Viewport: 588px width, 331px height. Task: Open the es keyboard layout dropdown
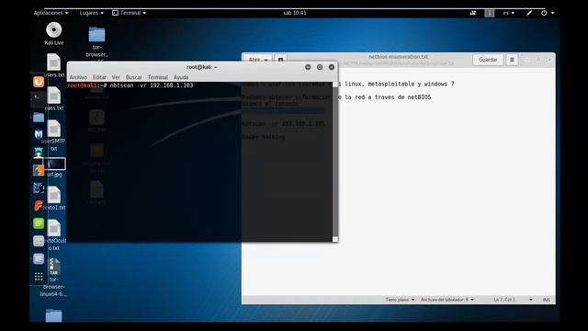point(508,13)
